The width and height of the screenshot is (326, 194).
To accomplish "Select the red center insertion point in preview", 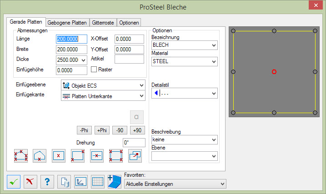I will pos(274,72).
